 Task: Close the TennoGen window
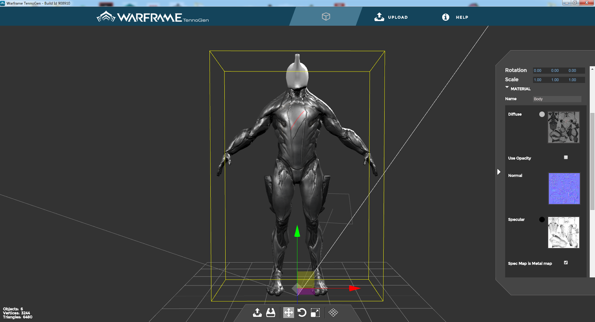click(587, 3)
